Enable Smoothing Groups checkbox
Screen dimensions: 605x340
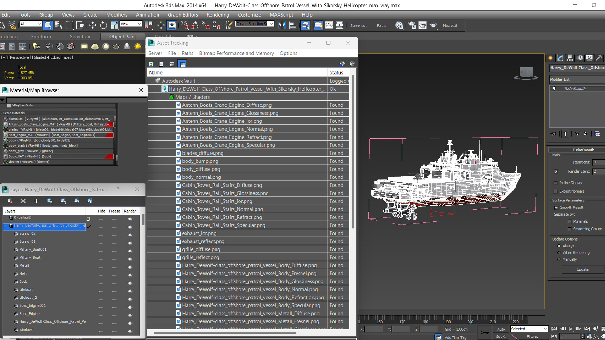(569, 229)
